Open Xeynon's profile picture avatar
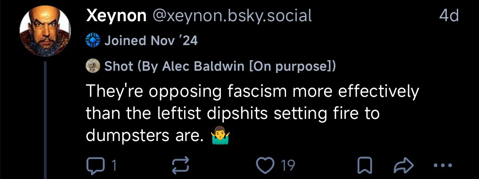479x179 pixels. (45, 31)
